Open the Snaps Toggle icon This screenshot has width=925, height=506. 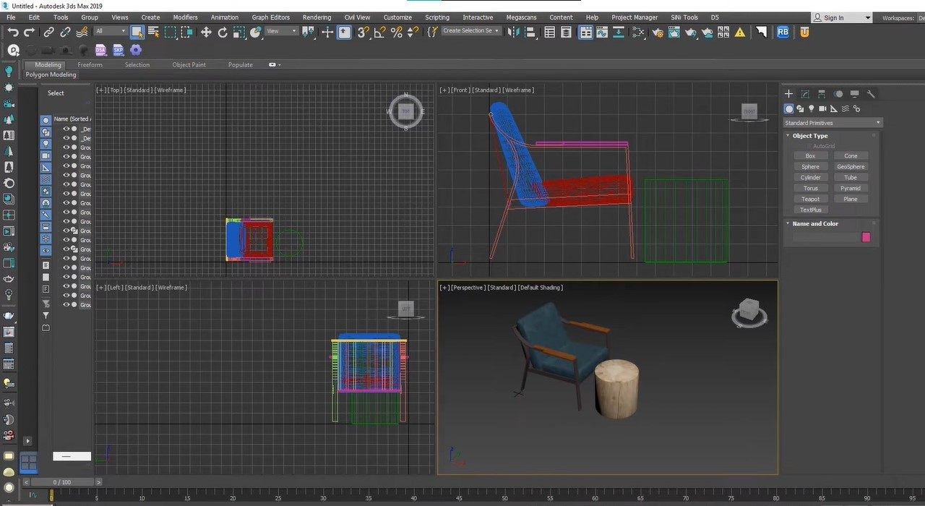coord(361,31)
